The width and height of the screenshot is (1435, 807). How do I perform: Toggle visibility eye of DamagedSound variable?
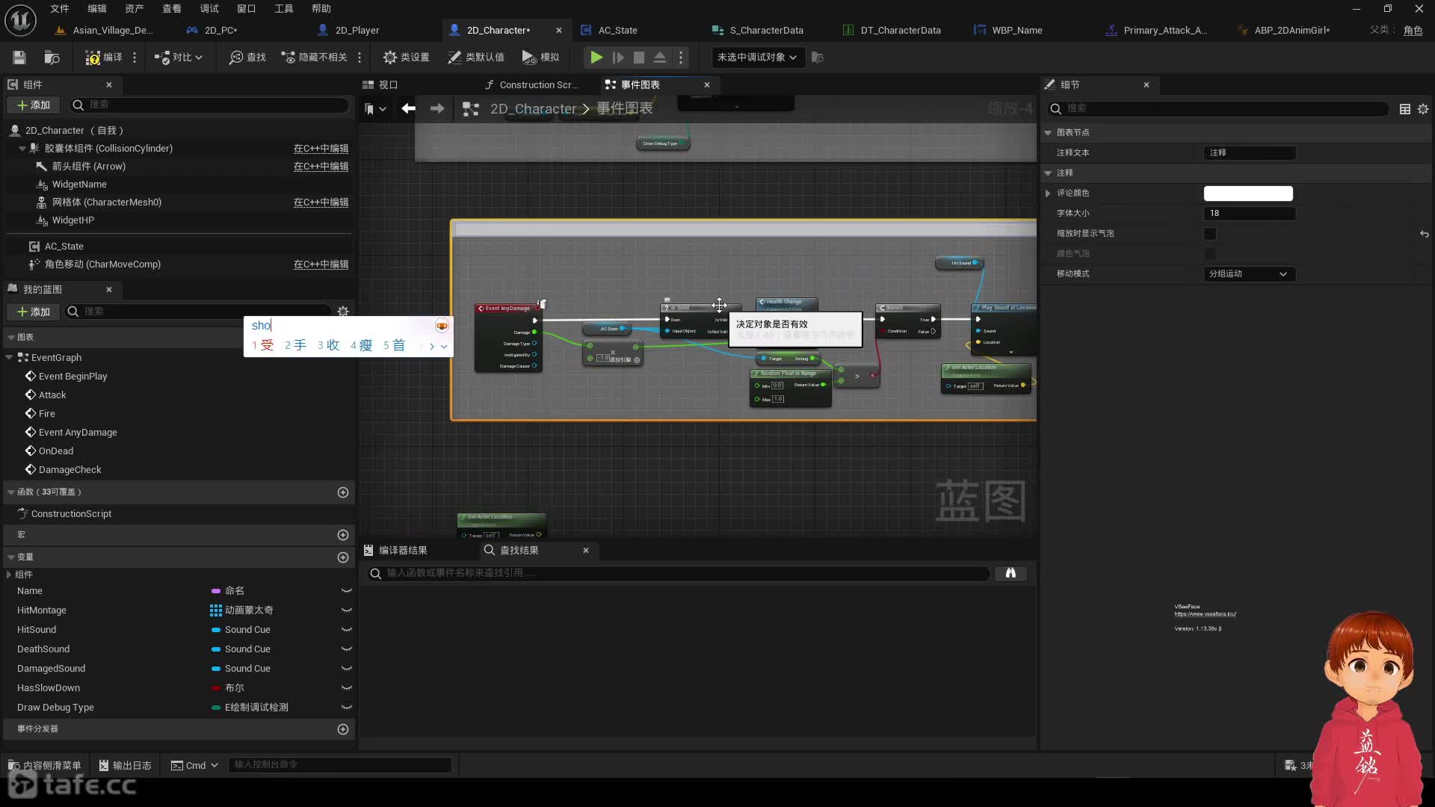point(347,669)
